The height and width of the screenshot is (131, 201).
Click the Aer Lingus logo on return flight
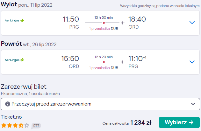point(14,60)
